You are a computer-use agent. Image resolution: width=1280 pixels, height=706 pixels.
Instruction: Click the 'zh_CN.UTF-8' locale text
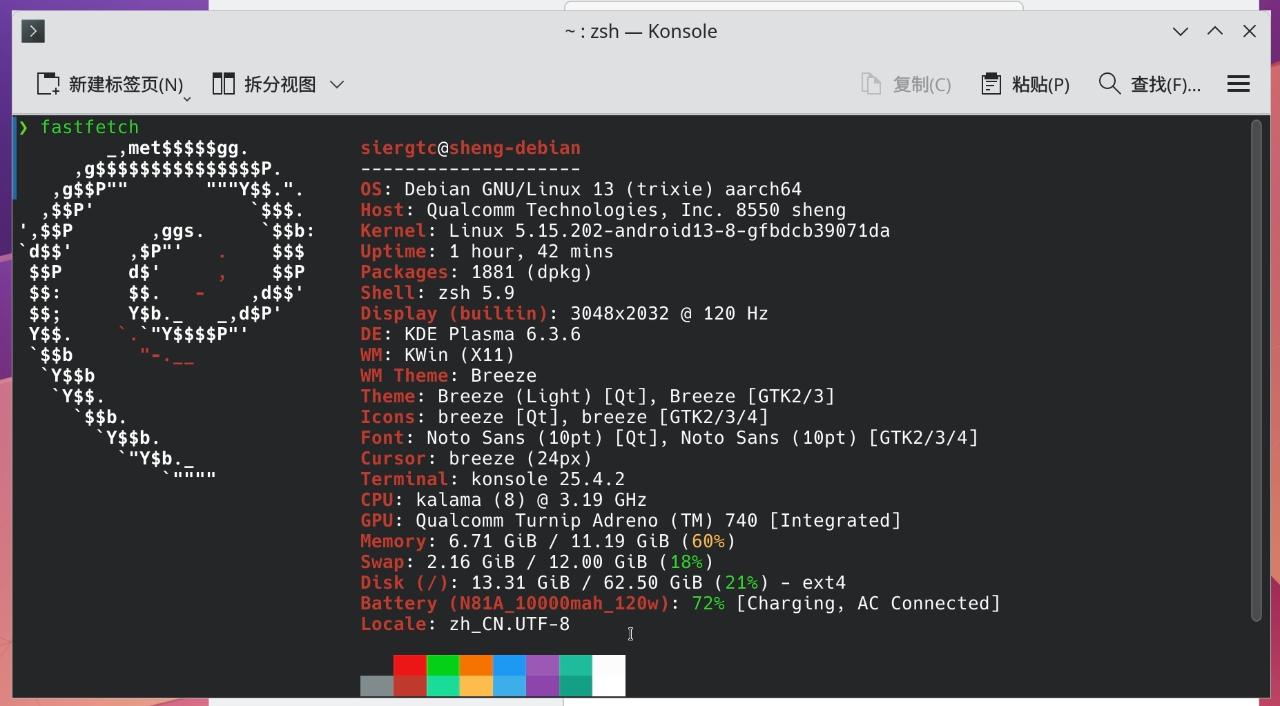(x=510, y=624)
